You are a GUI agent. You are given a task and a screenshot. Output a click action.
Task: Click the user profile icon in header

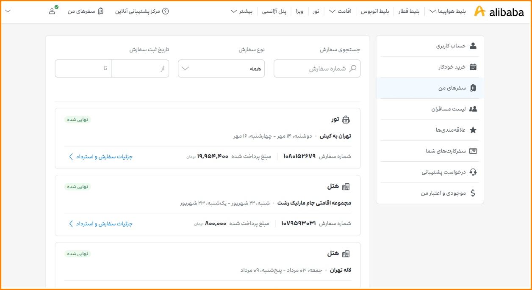click(52, 11)
